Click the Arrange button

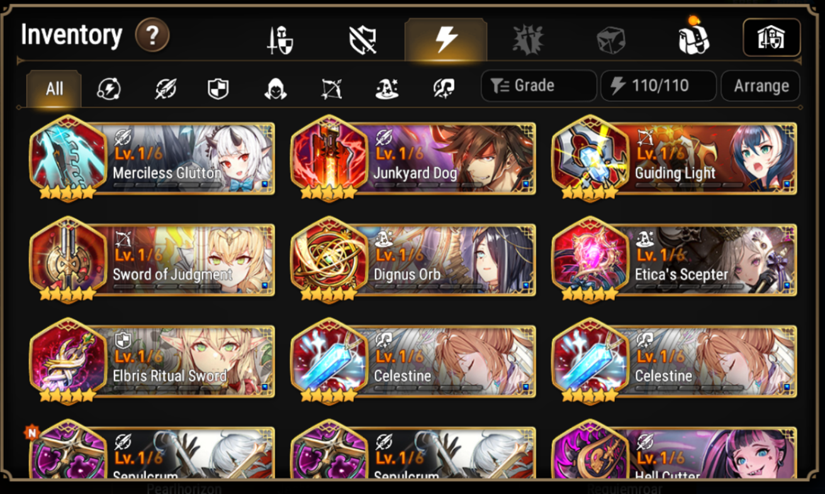760,86
